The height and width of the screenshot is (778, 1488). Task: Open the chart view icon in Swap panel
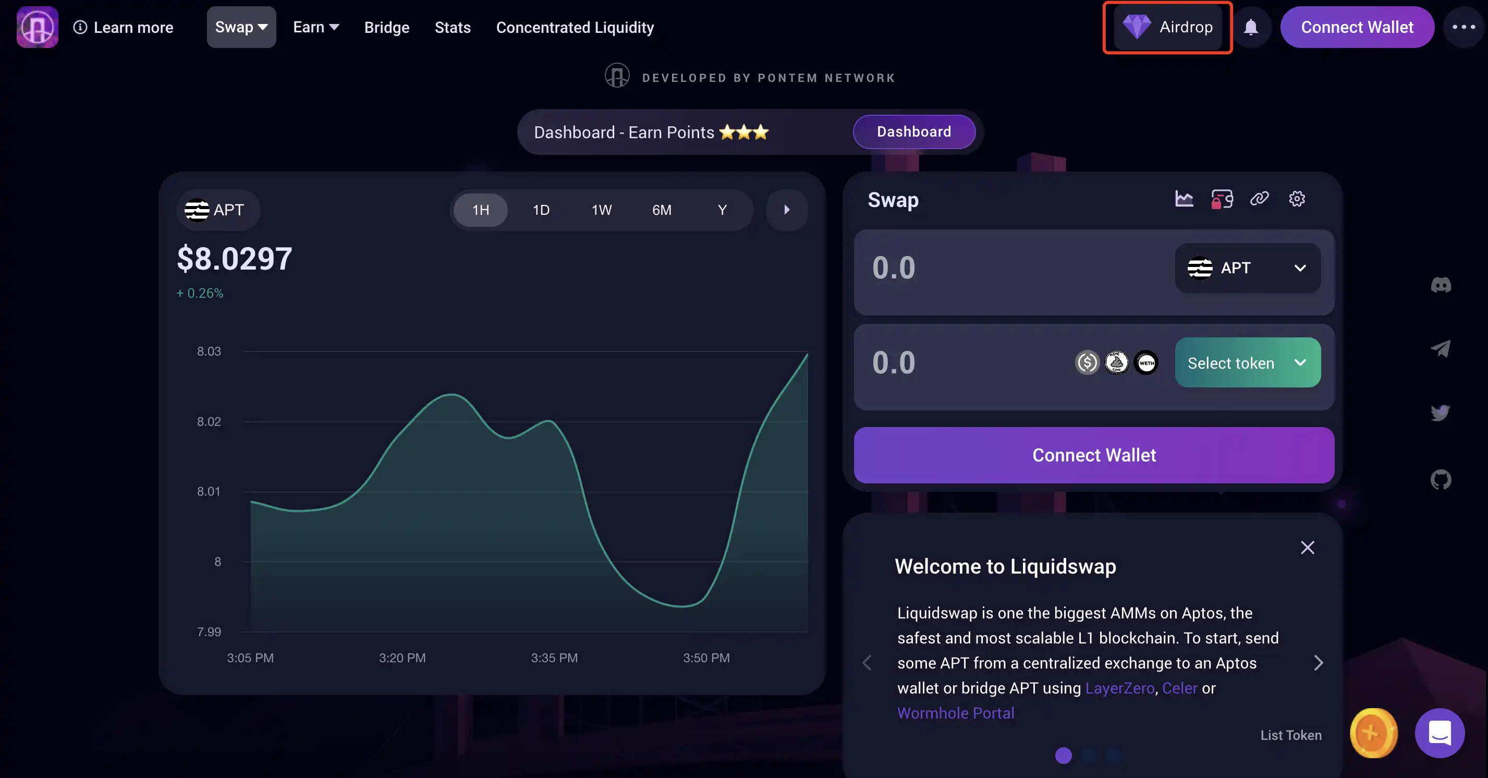(x=1184, y=199)
